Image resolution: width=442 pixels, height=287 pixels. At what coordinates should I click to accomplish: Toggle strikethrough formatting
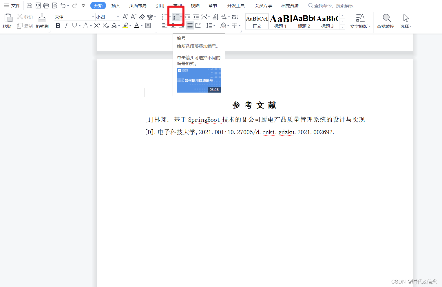[86, 25]
